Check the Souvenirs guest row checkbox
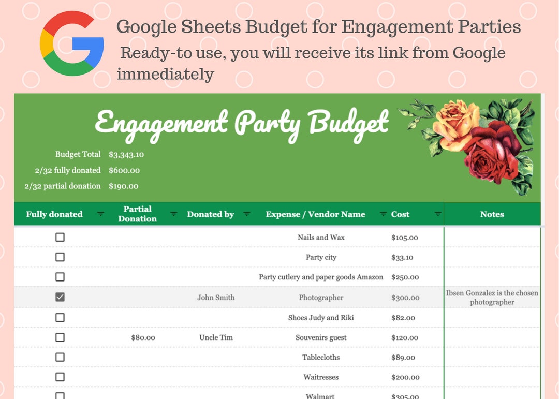This screenshot has height=399, width=559. (x=60, y=337)
